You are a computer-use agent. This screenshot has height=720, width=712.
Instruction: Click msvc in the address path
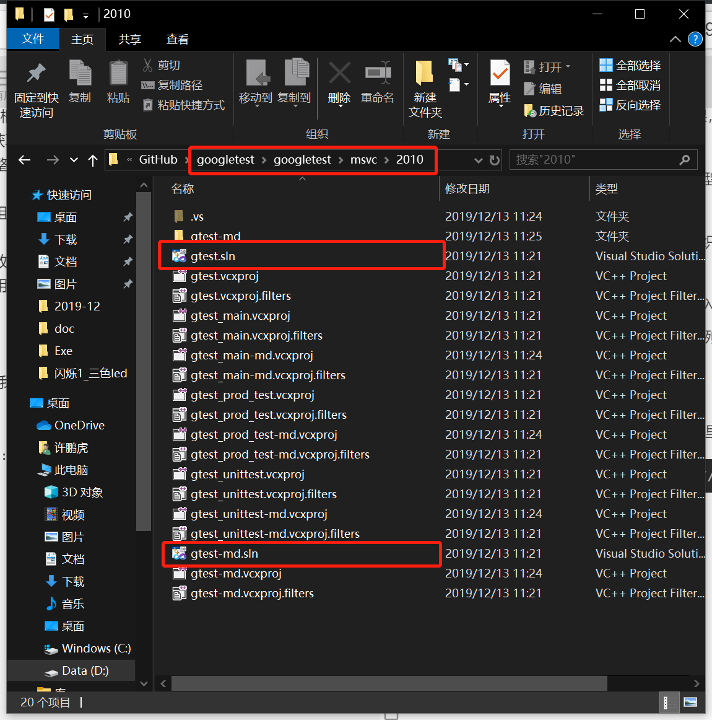[364, 160]
